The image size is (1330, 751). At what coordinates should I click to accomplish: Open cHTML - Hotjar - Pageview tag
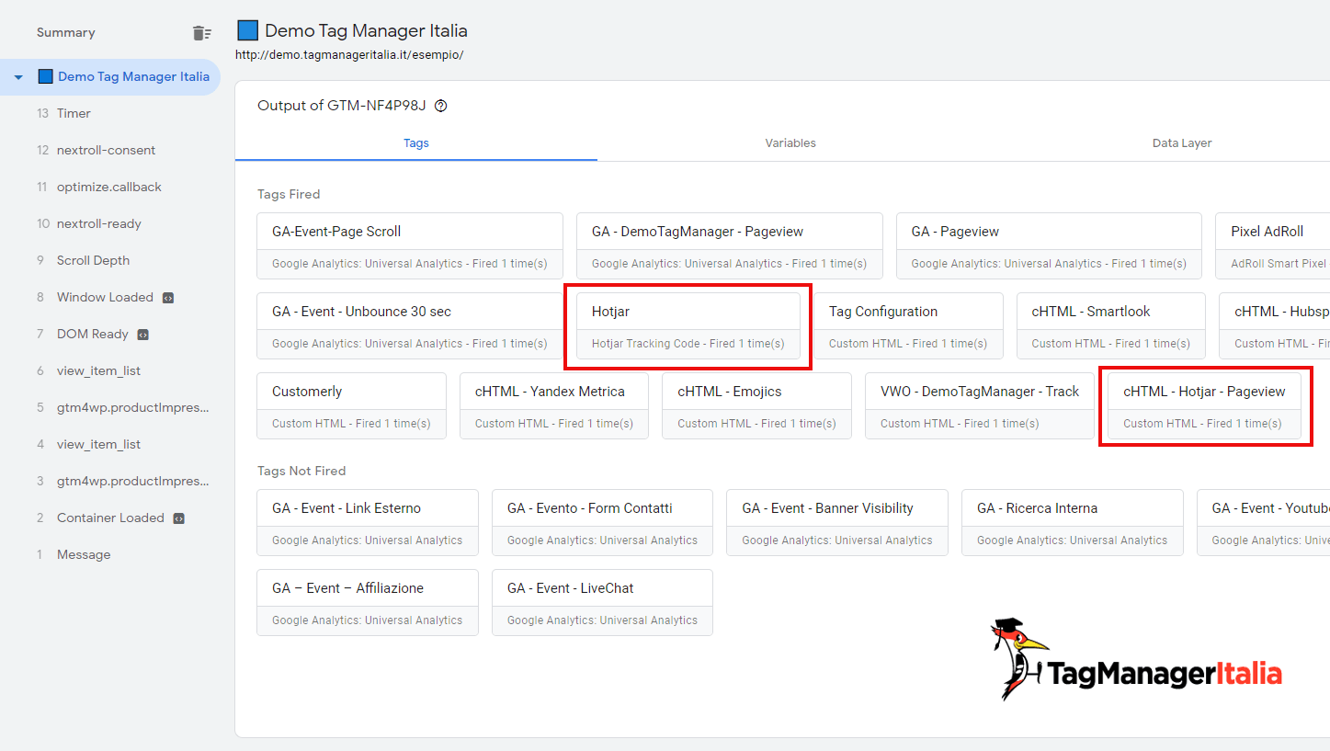[x=1205, y=406]
